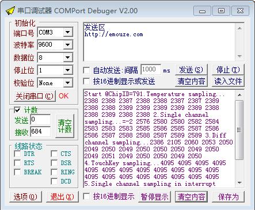
Task: Open the 数据位 8 dropdown
Action: (68, 58)
